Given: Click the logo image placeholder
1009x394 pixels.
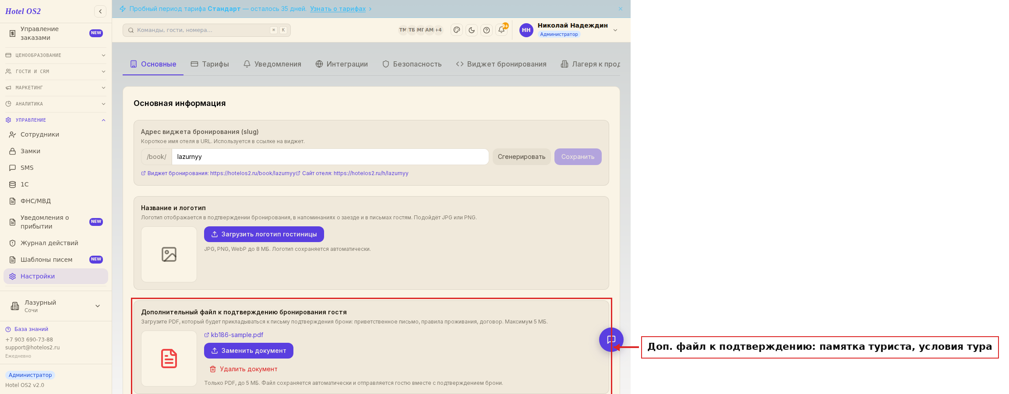Looking at the screenshot, I should [169, 254].
